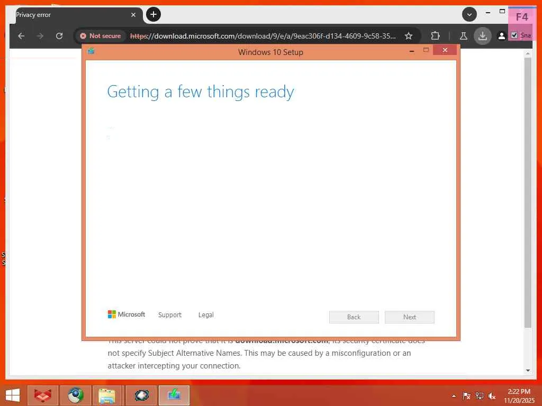The image size is (542, 406).
Task: Maximize the browser window
Action: point(502,12)
